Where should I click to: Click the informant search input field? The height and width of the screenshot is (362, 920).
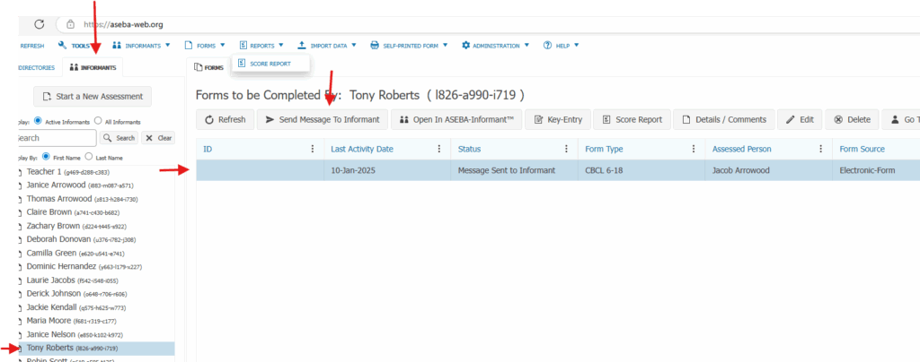(57, 138)
